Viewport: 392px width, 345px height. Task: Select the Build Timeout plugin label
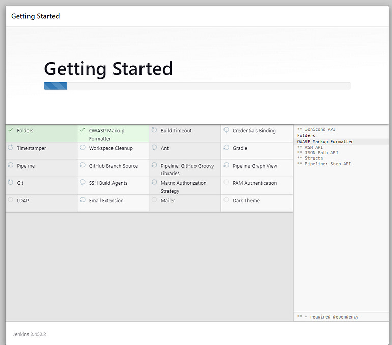(x=176, y=131)
